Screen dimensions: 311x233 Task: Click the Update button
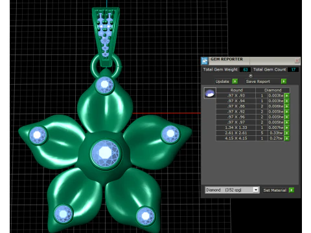(222, 82)
